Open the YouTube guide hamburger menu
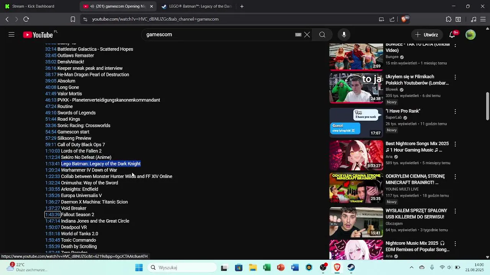The height and width of the screenshot is (275, 490). click(11, 35)
